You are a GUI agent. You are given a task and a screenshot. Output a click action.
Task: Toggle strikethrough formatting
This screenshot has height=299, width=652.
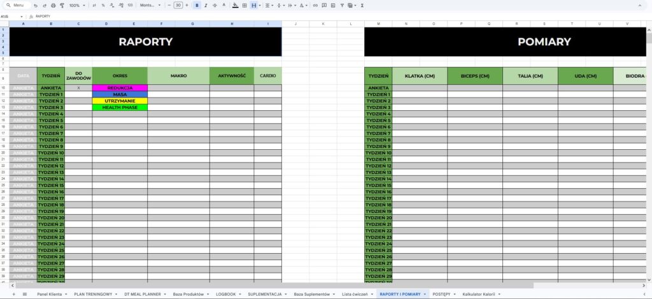[x=215, y=5]
